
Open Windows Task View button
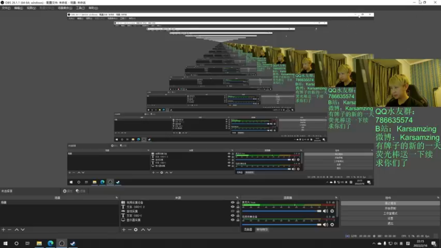(x=27, y=243)
